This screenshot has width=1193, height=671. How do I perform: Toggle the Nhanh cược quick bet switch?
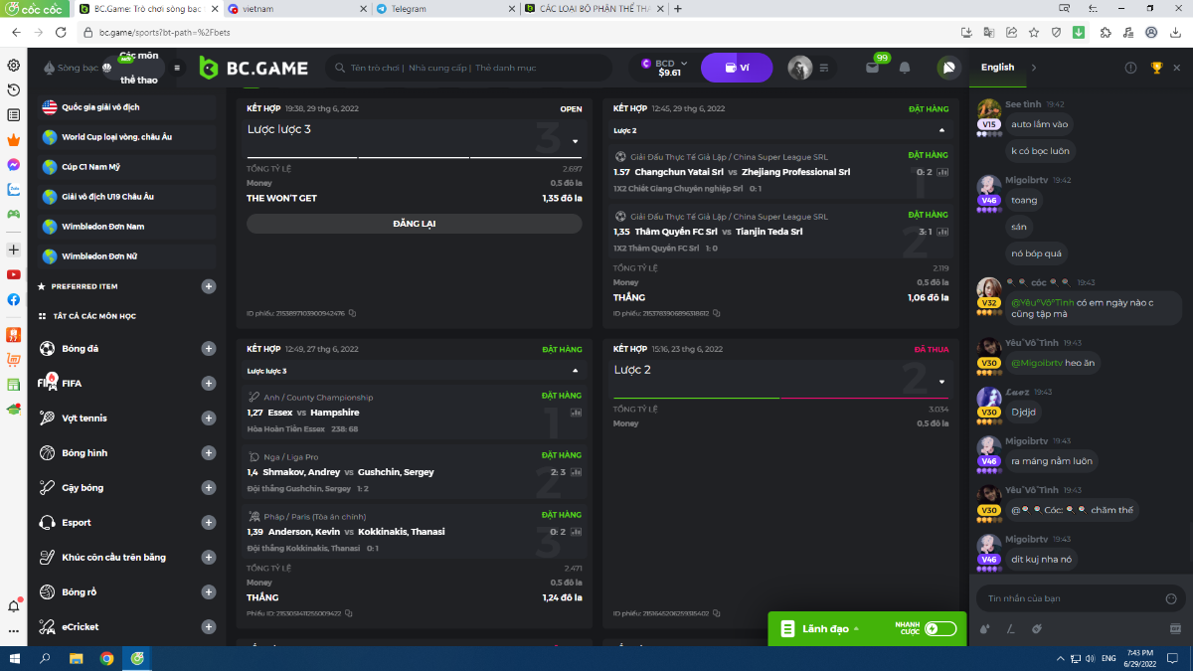939,628
